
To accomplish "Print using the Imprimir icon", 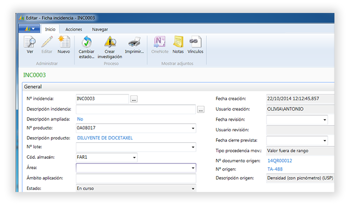I will point(134,42).
